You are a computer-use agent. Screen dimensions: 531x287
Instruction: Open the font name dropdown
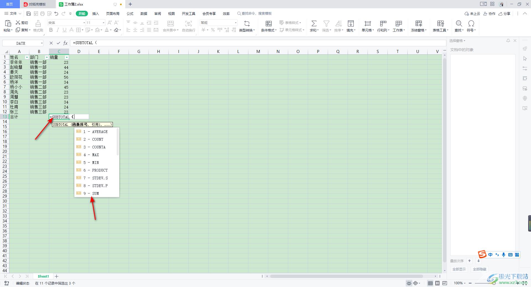click(84, 23)
